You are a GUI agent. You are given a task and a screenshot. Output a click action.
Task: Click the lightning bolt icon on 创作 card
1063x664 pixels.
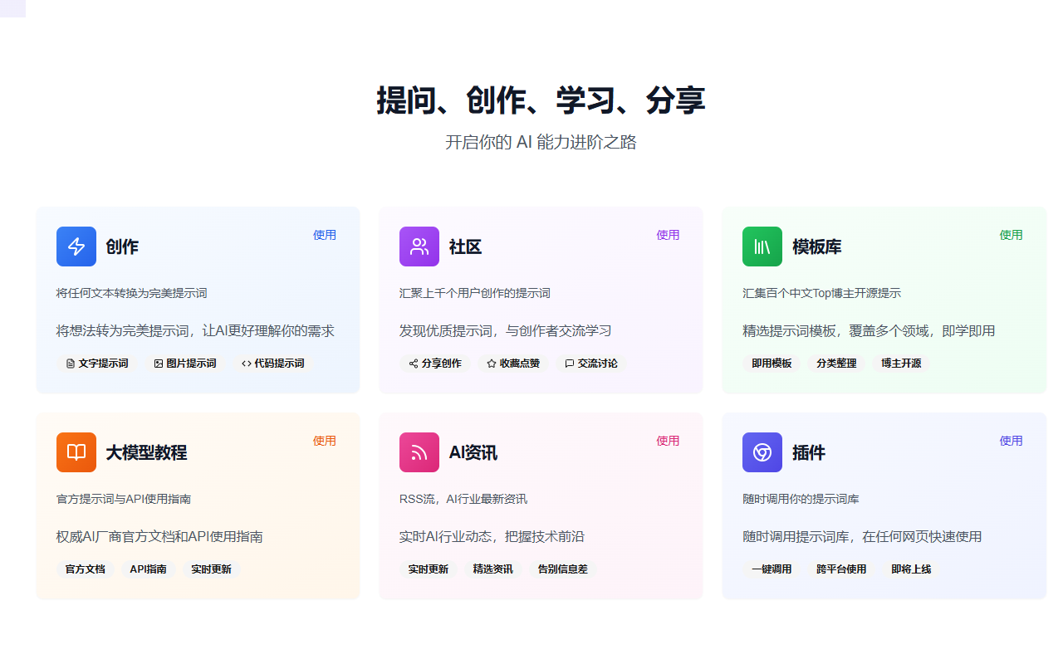pos(76,246)
